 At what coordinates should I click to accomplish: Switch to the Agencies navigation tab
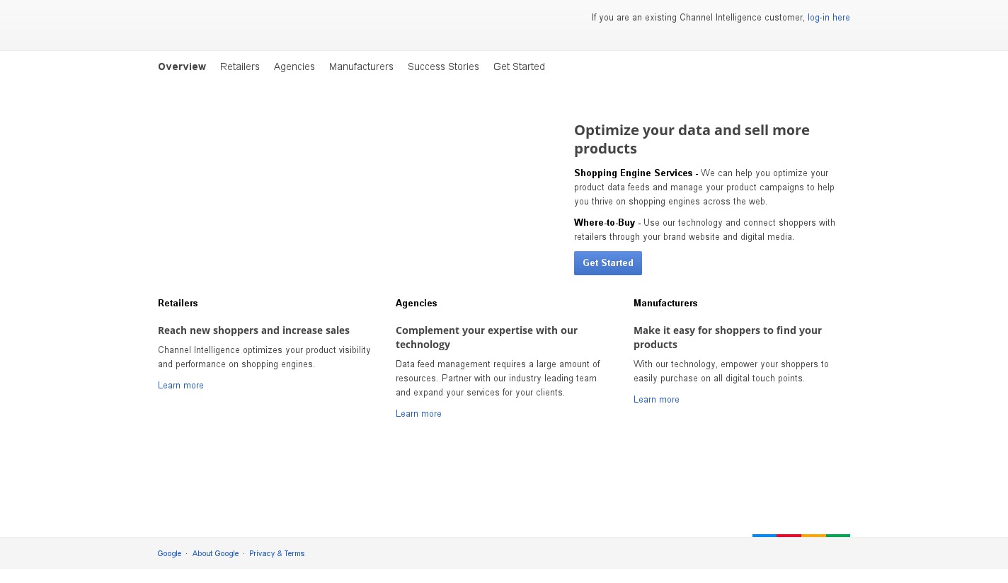point(294,67)
